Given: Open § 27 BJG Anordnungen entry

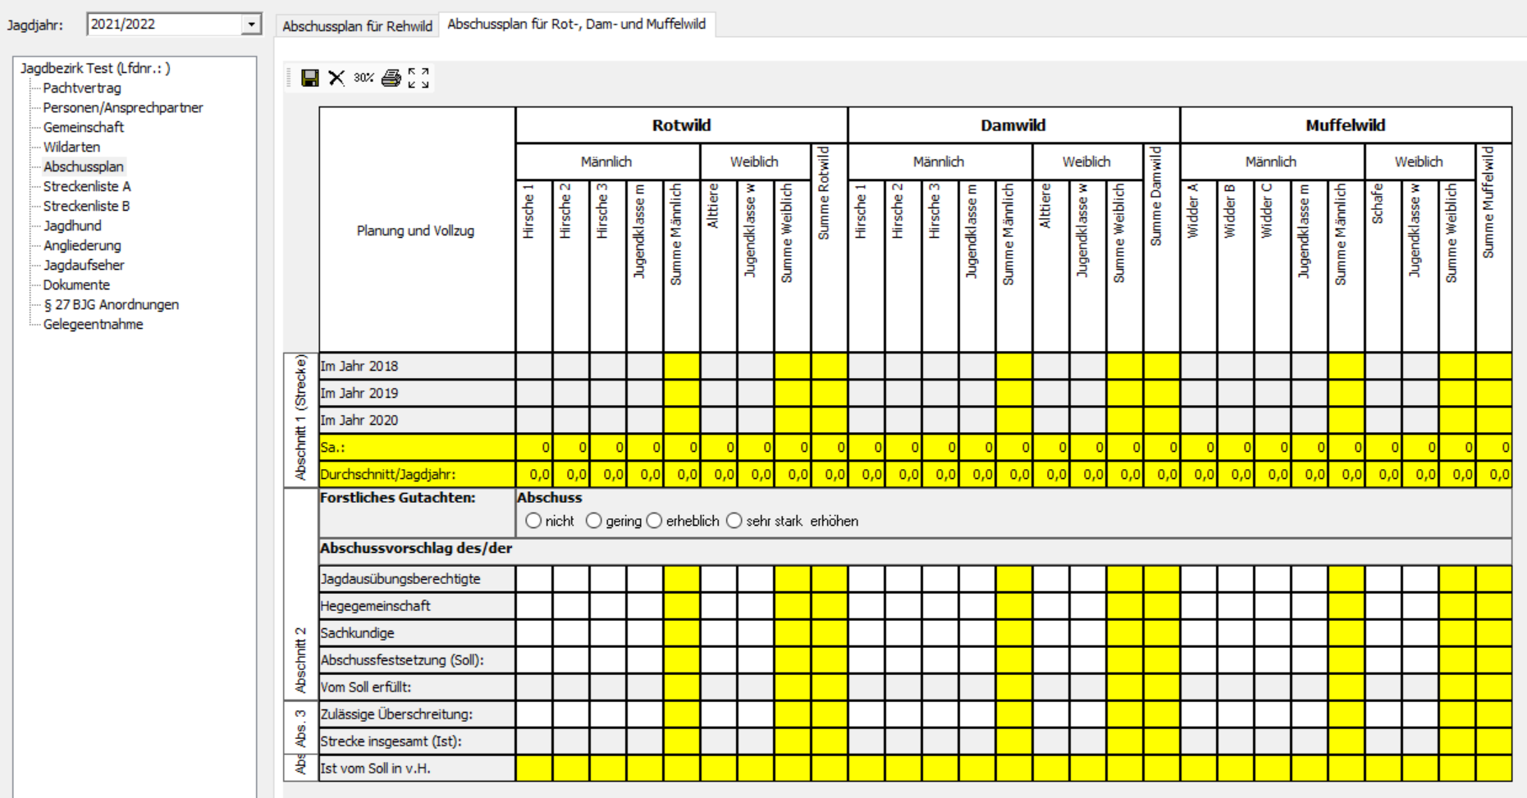Looking at the screenshot, I should coord(111,304).
